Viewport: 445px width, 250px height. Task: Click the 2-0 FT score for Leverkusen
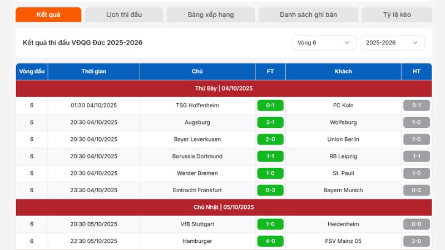coord(270,139)
